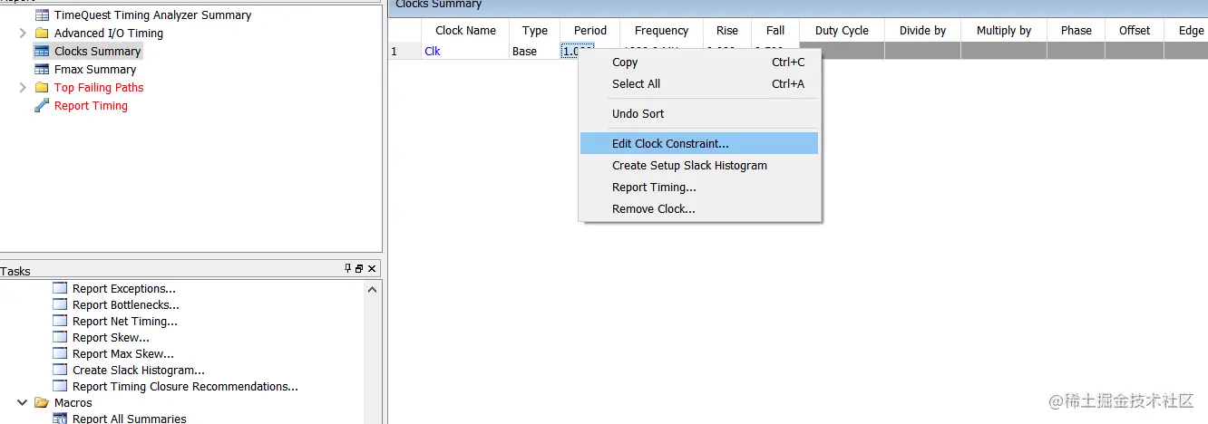
Task: Click the Macros folder icon
Action: 42,403
